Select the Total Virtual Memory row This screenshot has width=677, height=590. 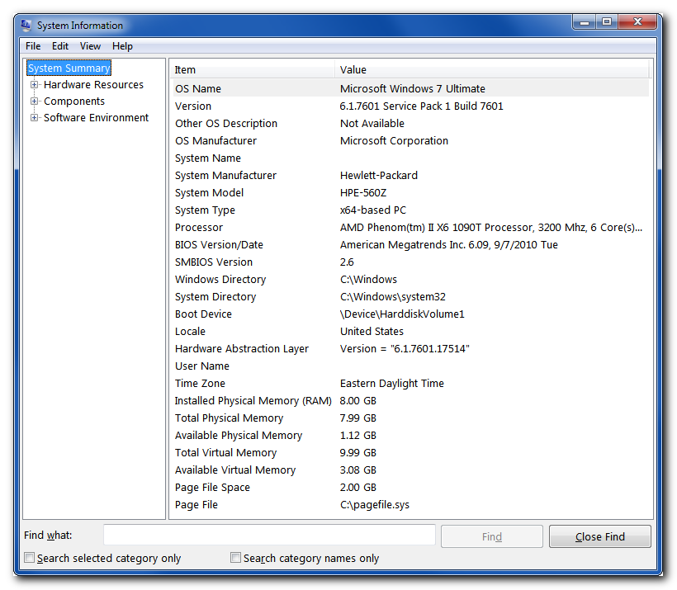click(x=411, y=452)
